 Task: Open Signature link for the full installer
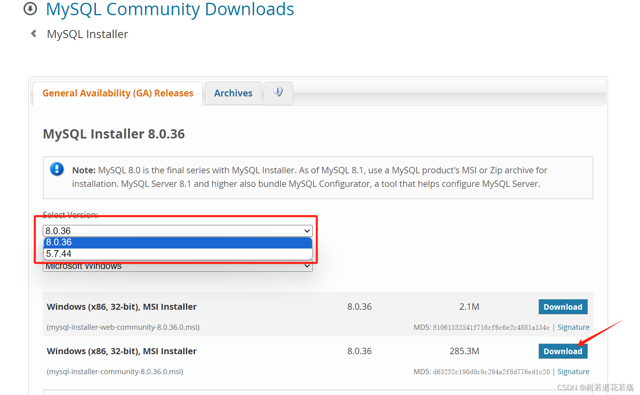(x=573, y=371)
